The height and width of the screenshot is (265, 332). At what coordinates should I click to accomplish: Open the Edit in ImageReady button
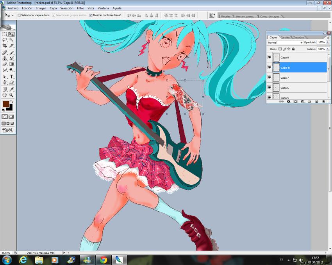pyautogui.click(x=8, y=130)
